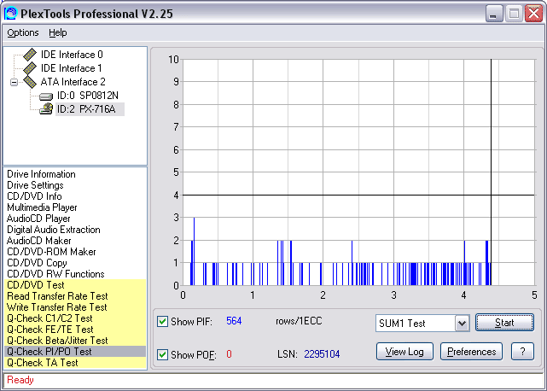Open Drive Settings function
The width and height of the screenshot is (547, 391).
coord(35,185)
